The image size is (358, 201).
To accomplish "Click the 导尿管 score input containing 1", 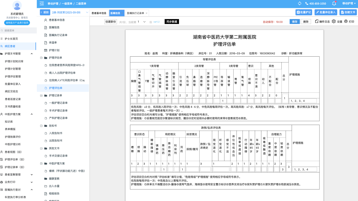I will point(223,101).
